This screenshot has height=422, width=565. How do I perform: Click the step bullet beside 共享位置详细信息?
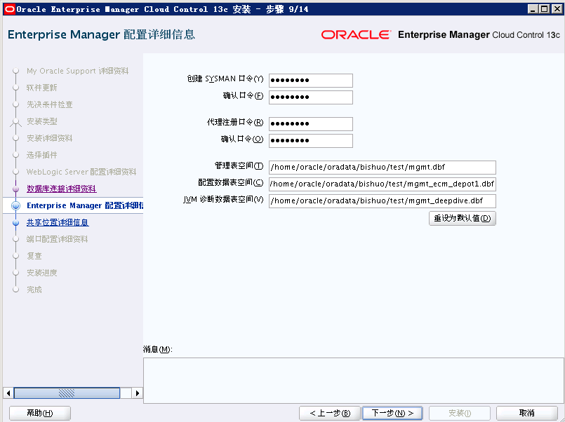(x=15, y=222)
